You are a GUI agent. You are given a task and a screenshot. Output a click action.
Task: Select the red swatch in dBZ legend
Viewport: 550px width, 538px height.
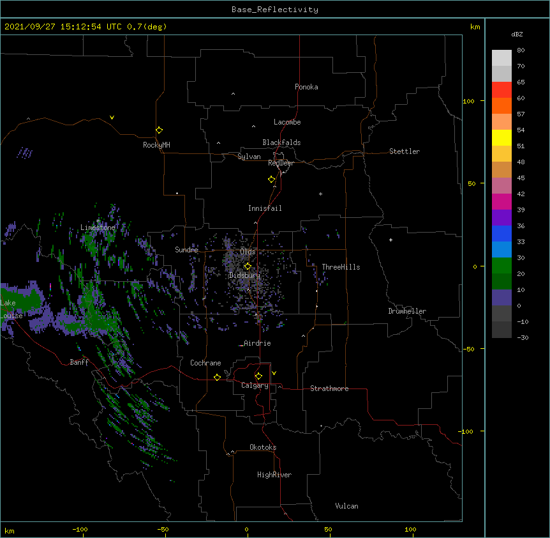[502, 89]
